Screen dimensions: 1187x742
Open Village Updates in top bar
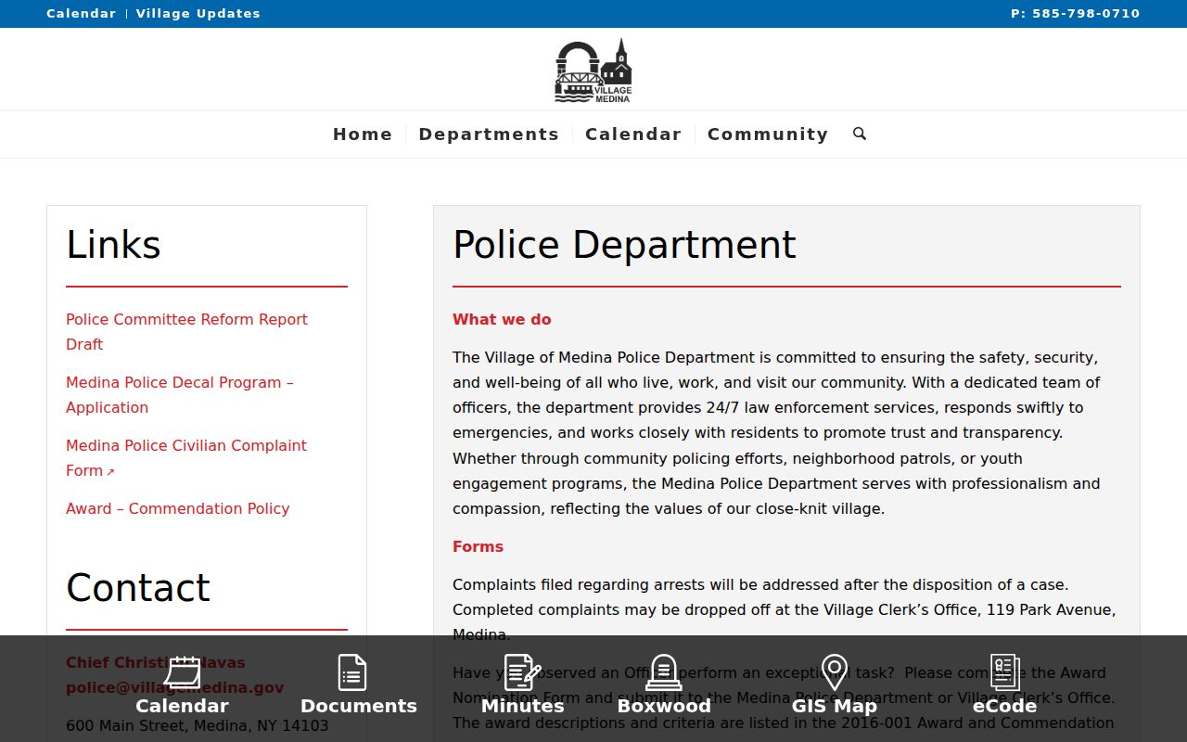pyautogui.click(x=198, y=14)
